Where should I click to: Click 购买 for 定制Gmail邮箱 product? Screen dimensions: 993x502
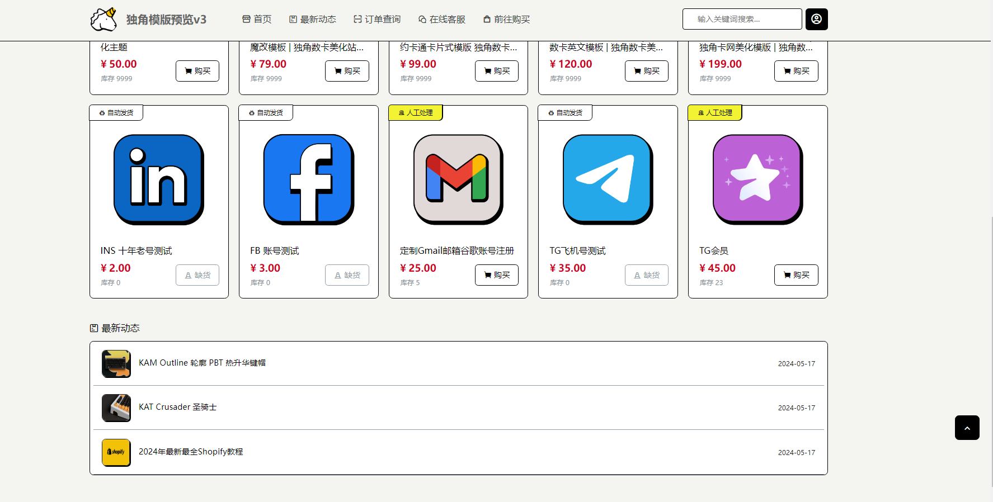click(497, 275)
